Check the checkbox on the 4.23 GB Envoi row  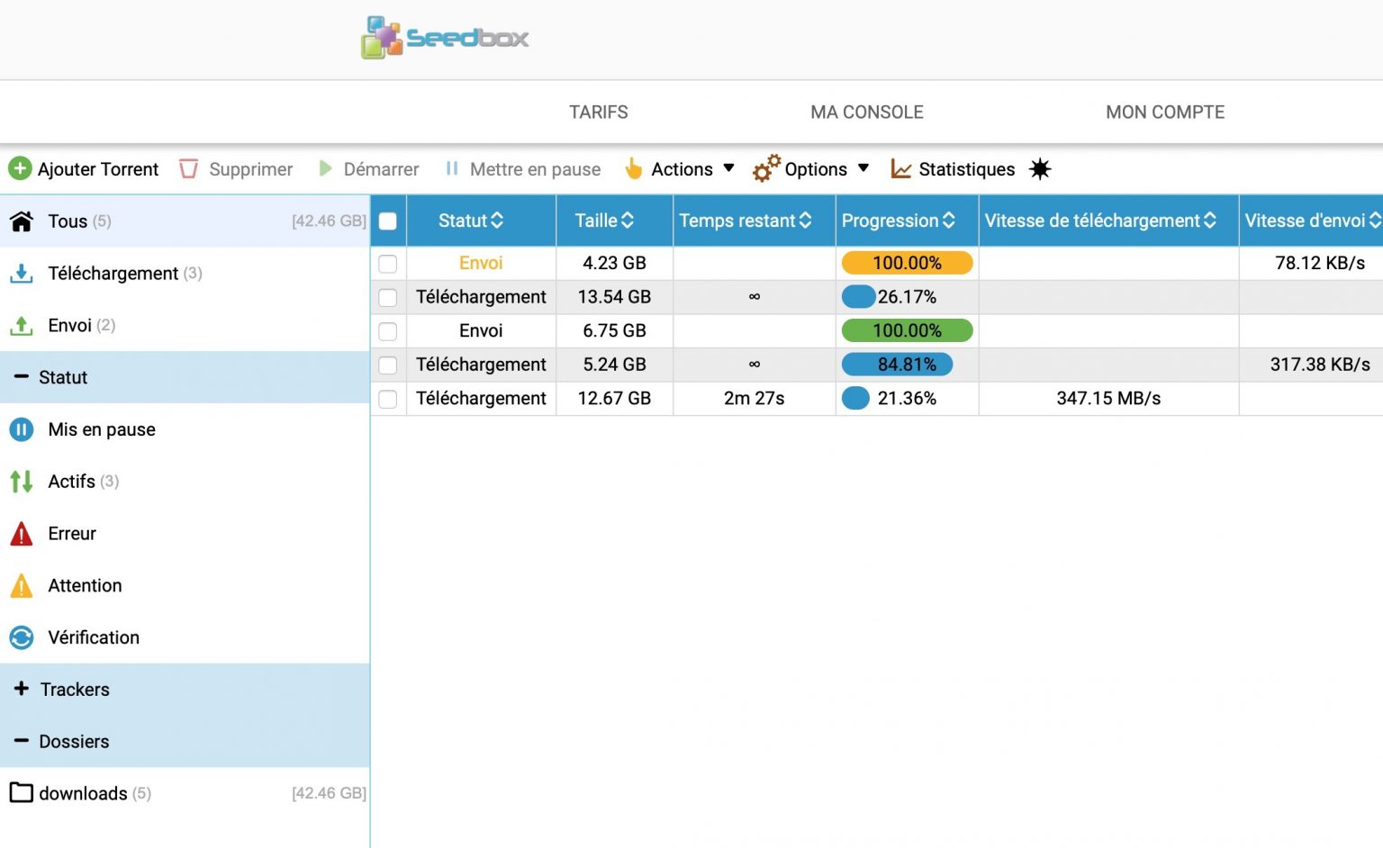[x=387, y=263]
